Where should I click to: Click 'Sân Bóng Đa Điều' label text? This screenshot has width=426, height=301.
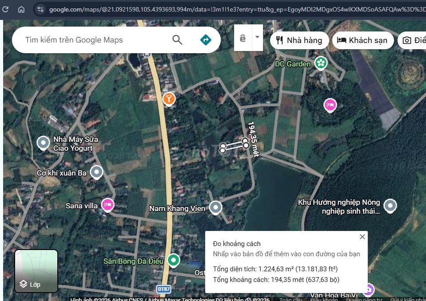133,261
